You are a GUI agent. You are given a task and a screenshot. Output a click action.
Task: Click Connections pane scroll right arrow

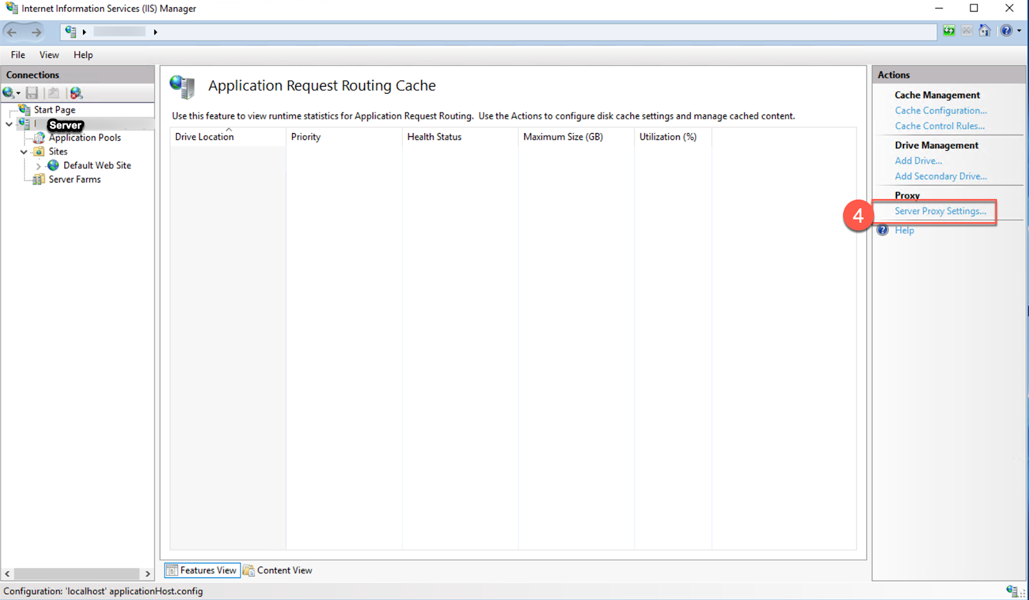(x=147, y=574)
